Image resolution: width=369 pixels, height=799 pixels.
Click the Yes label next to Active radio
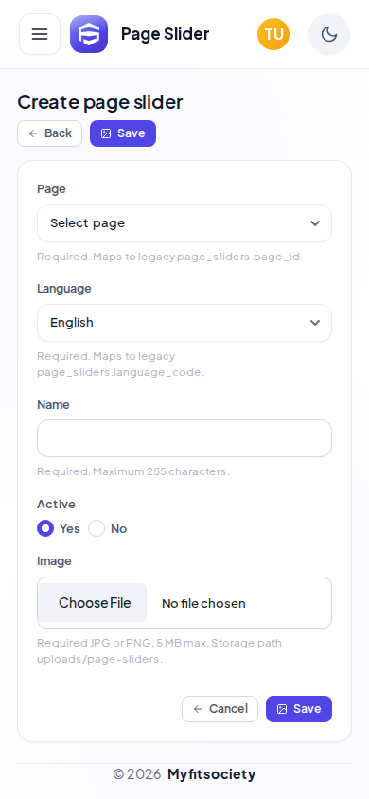(x=70, y=529)
